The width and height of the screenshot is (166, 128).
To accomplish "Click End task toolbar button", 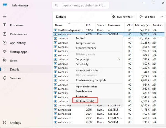I will click(147, 17).
